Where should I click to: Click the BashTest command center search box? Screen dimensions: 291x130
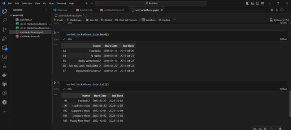click(x=151, y=3)
